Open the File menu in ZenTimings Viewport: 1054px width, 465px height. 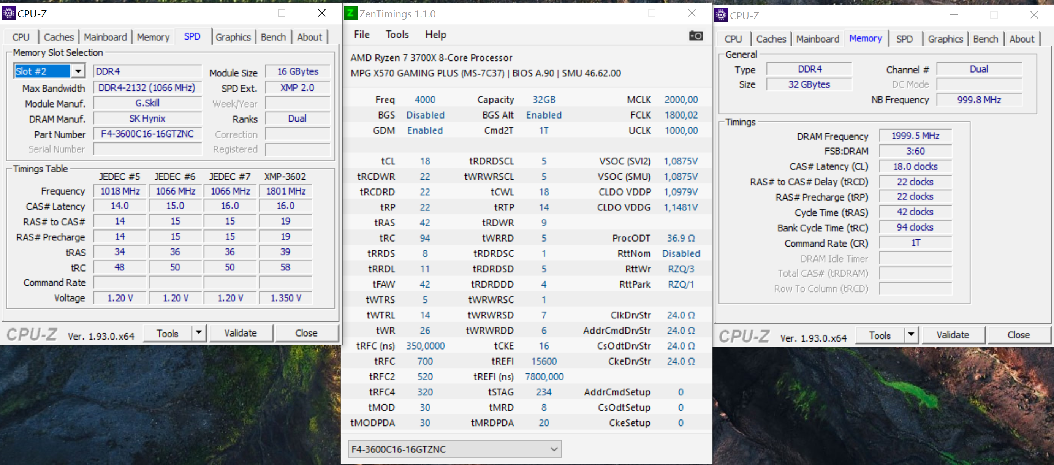[361, 34]
